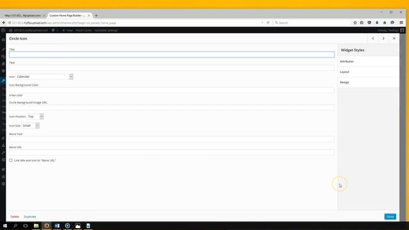Close the Circle Icon dialog with X
Image resolution: width=409 pixels, height=230 pixels.
(x=394, y=38)
